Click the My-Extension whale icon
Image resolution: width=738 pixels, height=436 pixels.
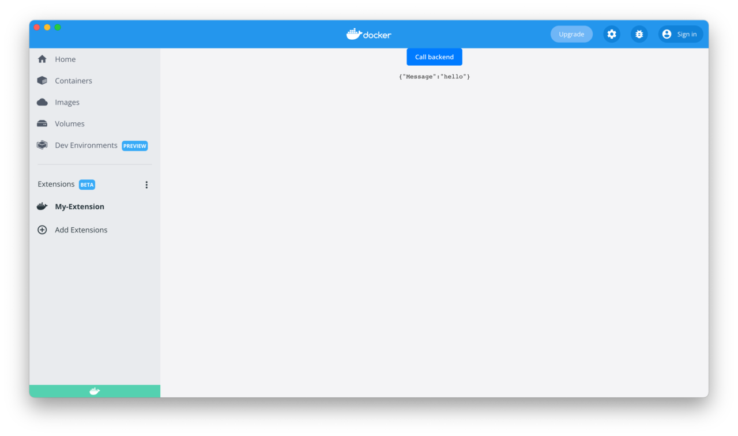pos(42,206)
